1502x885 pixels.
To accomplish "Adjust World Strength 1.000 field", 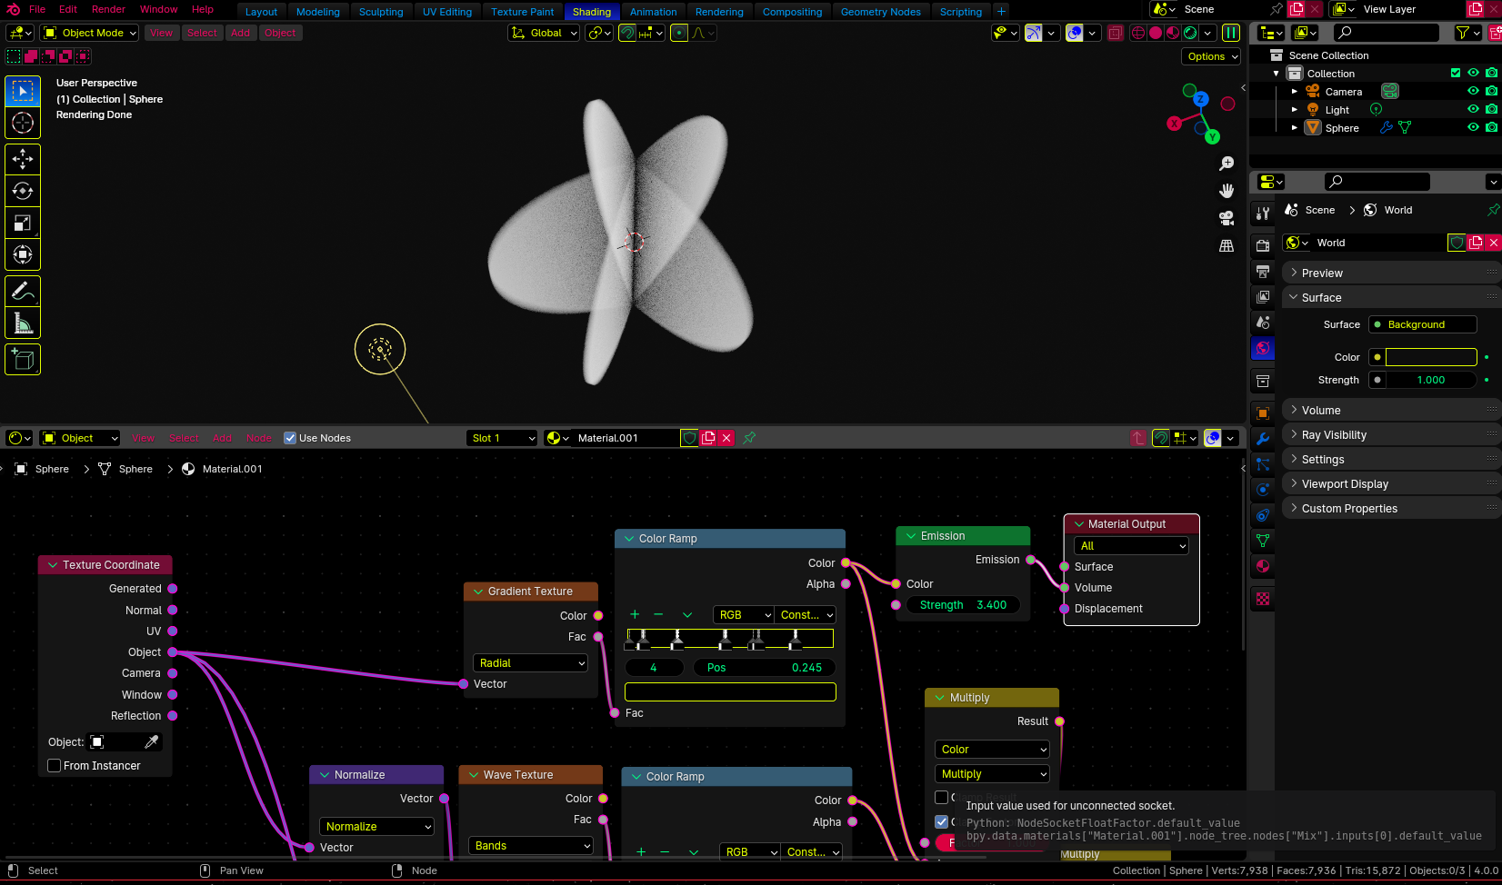I will pyautogui.click(x=1430, y=380).
